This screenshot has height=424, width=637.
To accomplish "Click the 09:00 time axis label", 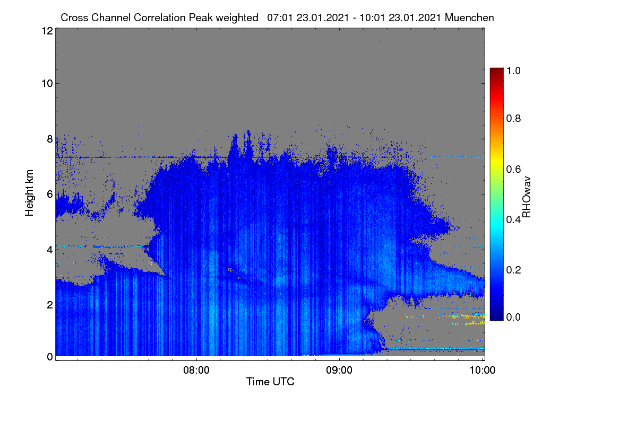I will [x=339, y=370].
